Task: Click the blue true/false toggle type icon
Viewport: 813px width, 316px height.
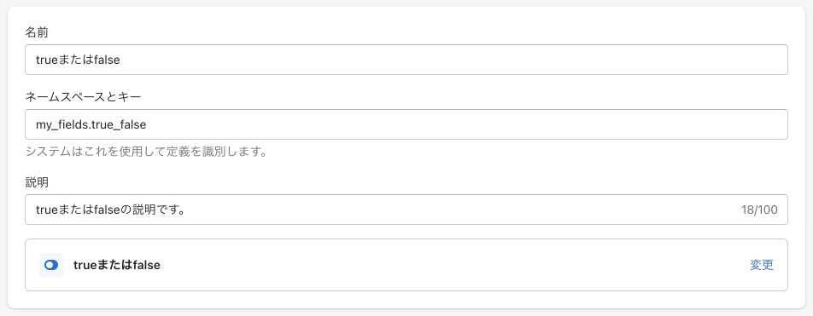Action: pyautogui.click(x=51, y=265)
